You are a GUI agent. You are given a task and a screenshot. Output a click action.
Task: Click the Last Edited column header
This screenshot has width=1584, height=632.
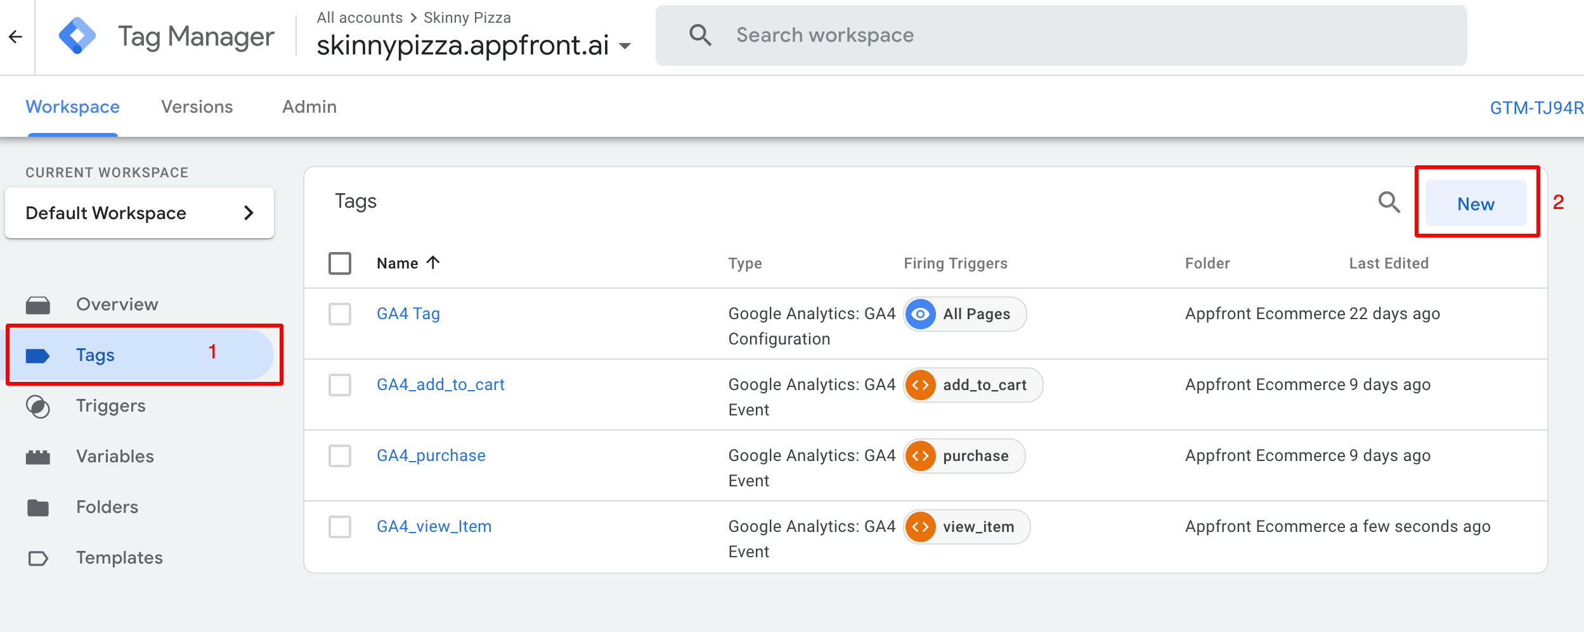click(x=1389, y=263)
